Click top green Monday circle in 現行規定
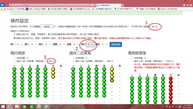Screen dimensions: 193x109 14,69
